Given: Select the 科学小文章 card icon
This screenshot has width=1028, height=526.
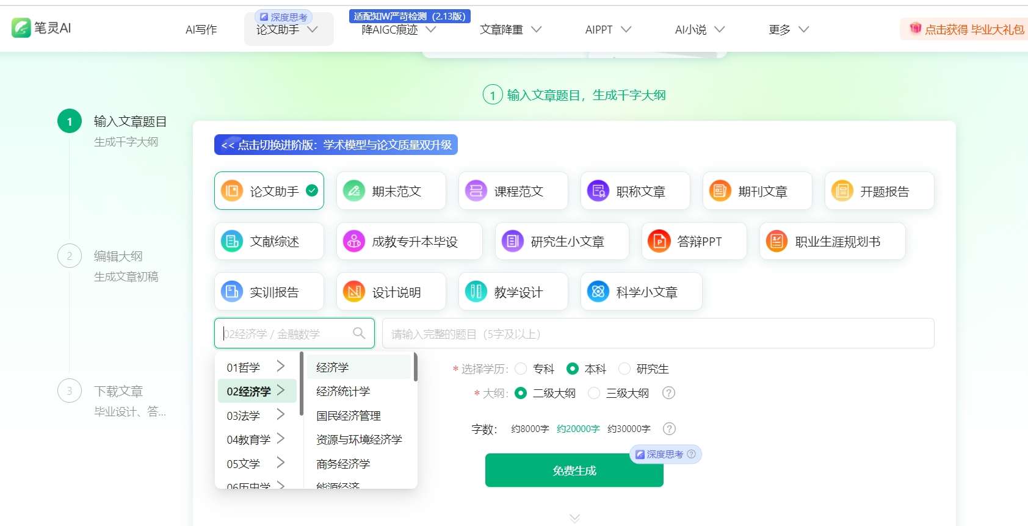Looking at the screenshot, I should click(598, 292).
